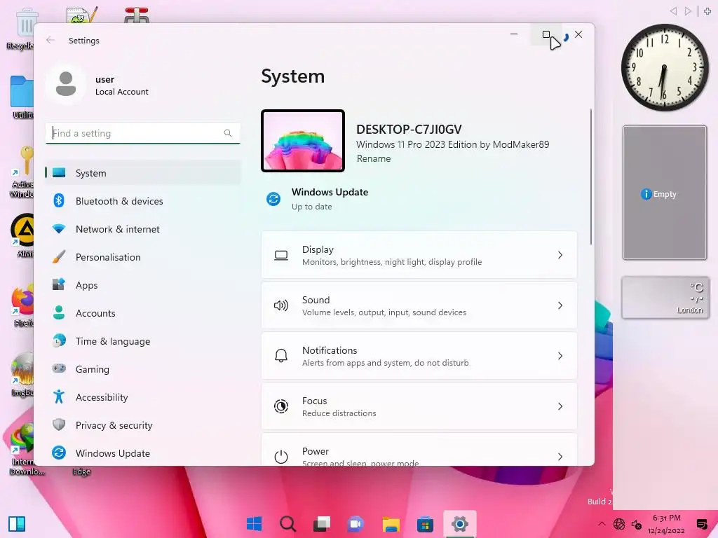Select Time & language category

143,341
